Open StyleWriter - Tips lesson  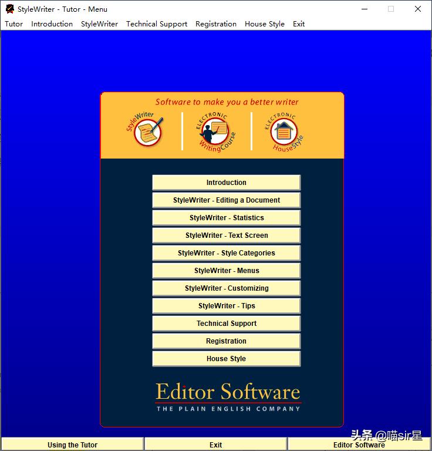[x=227, y=306]
